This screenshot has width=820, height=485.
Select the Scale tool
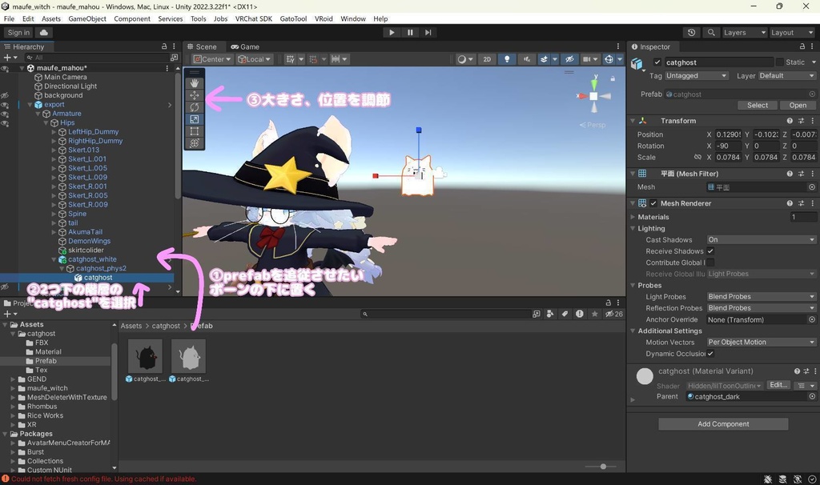click(195, 118)
